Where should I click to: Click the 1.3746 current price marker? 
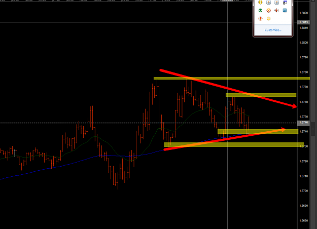(304, 123)
